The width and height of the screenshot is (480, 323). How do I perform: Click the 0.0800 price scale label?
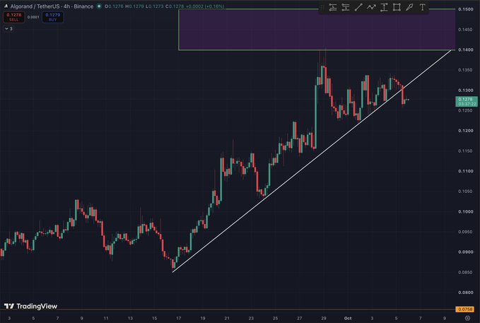[x=466, y=293]
